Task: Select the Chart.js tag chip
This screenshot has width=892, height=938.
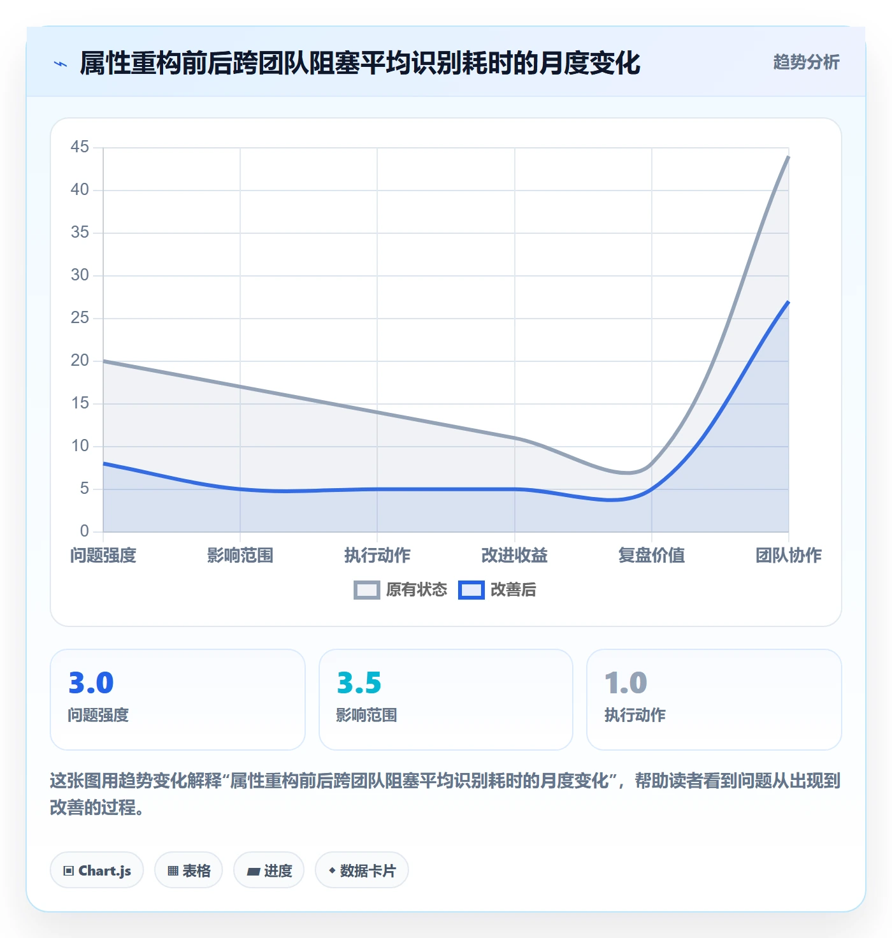Action: (x=97, y=870)
